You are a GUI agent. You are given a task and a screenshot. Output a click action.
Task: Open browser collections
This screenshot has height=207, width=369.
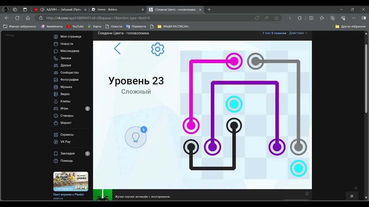pyautogui.click(x=332, y=18)
